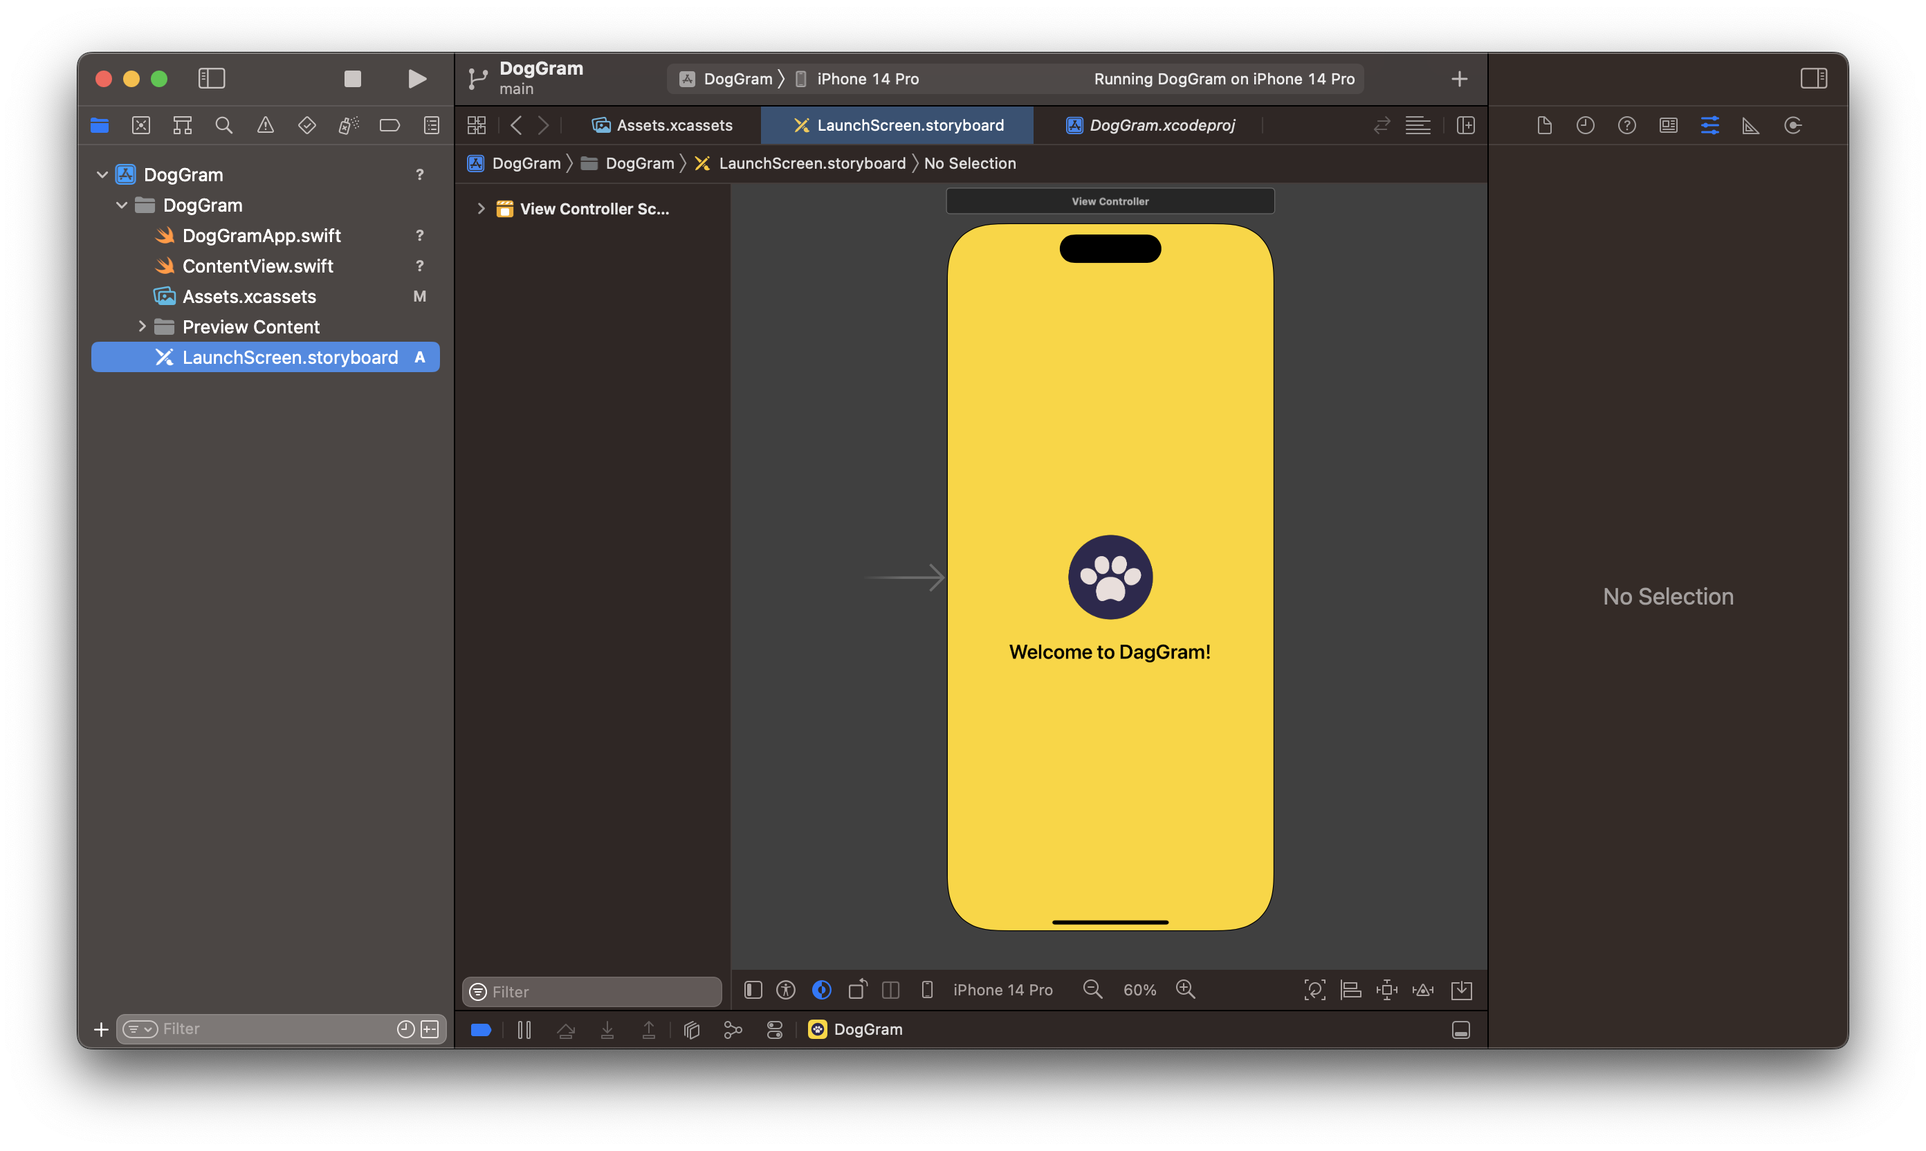Select Assets.xcassets in the file navigator
The image size is (1926, 1151).
point(249,296)
